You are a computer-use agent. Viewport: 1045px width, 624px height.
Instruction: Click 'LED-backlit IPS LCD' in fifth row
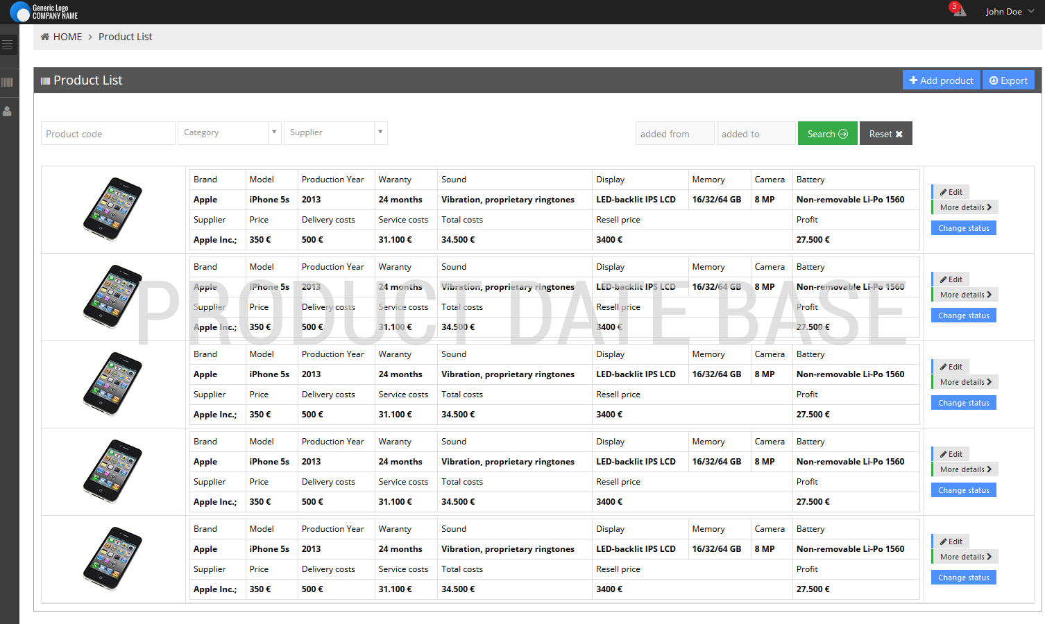tap(636, 549)
